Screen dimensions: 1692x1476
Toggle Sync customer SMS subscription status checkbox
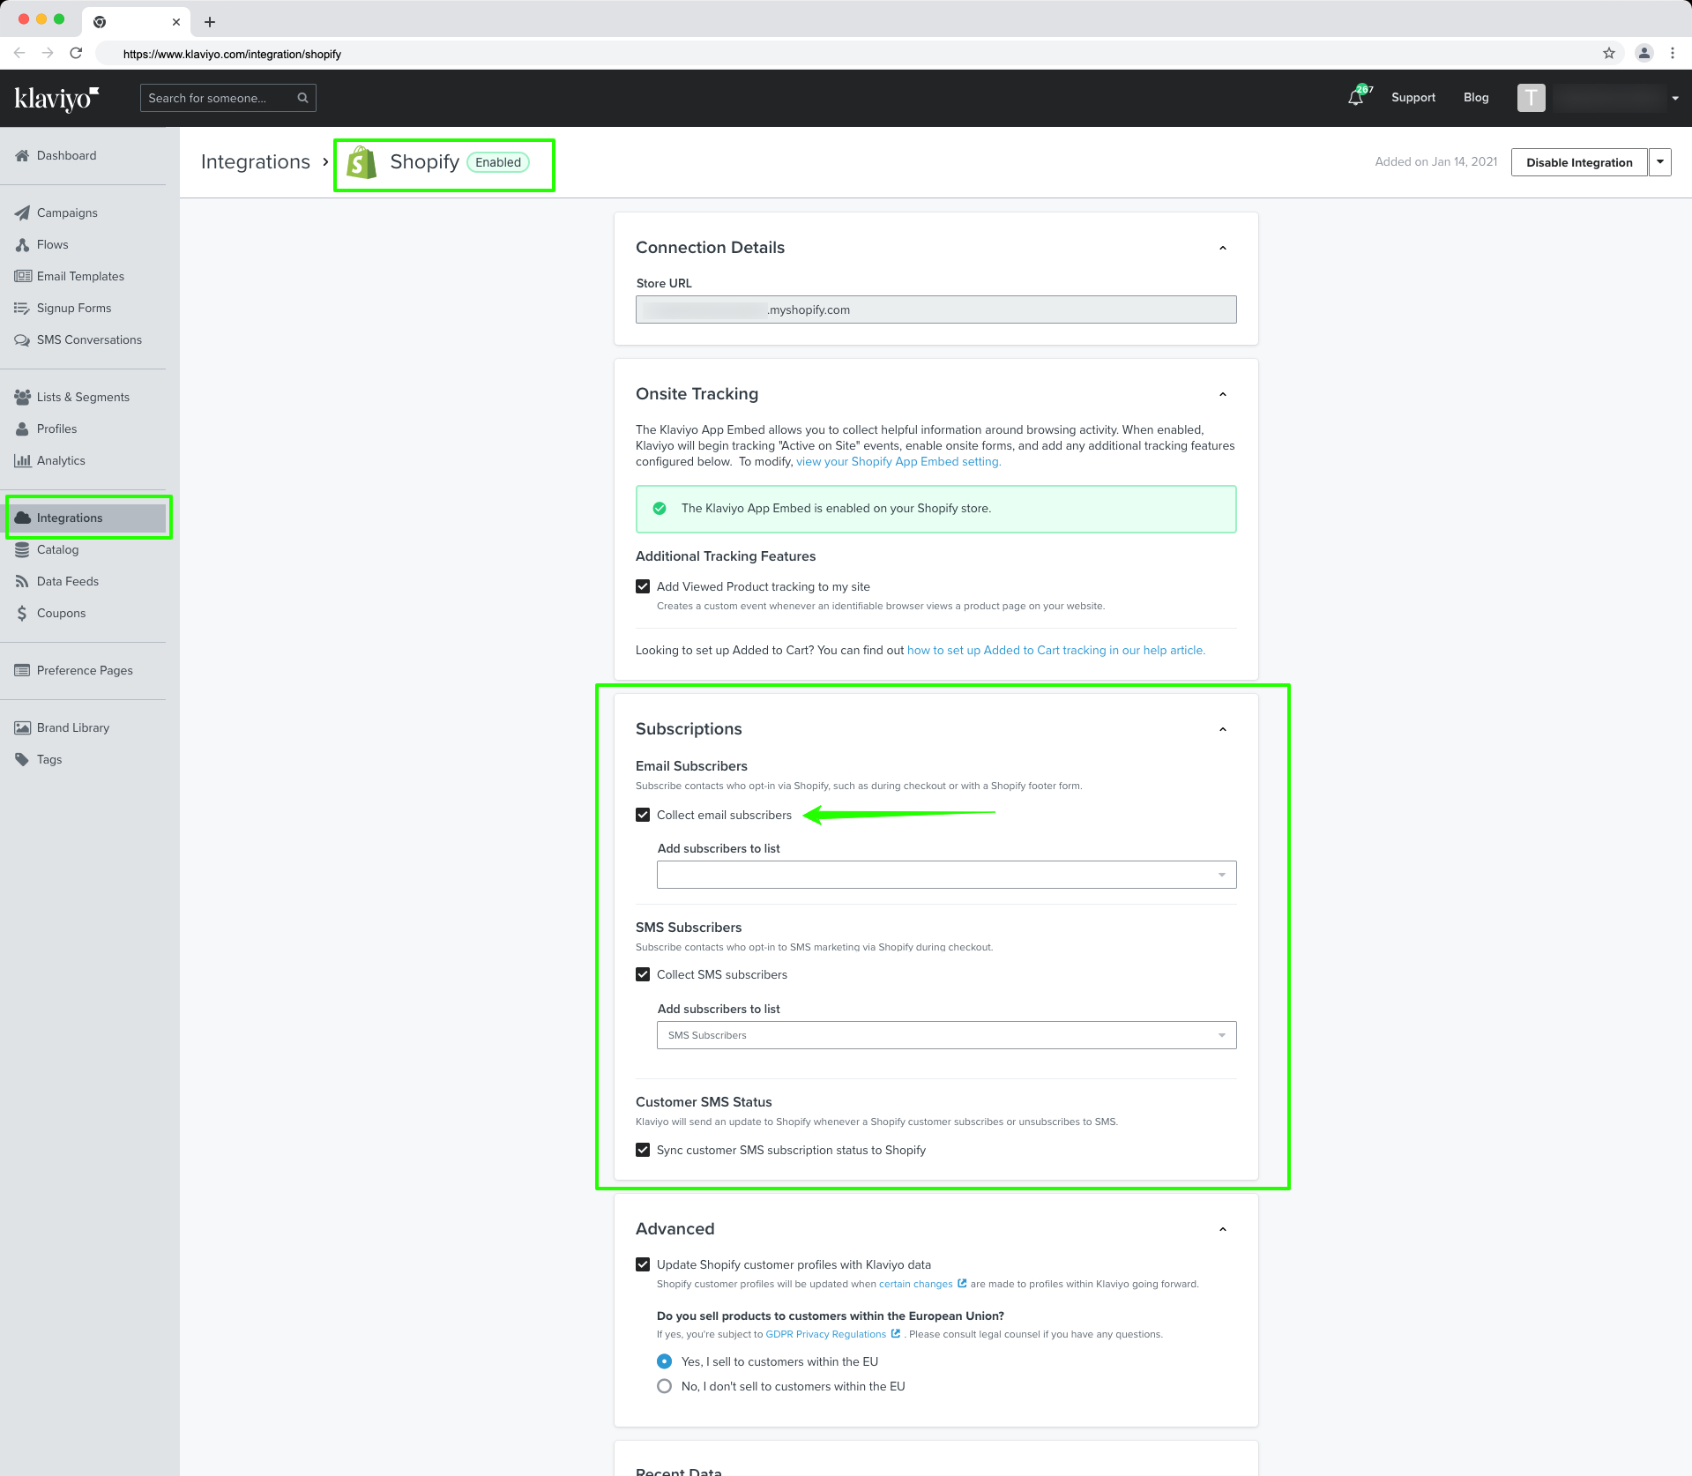(x=643, y=1150)
